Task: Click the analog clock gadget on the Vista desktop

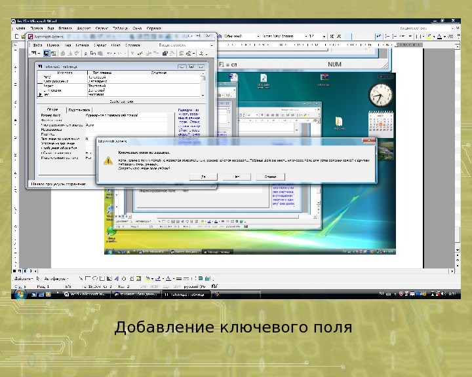Action: (x=381, y=94)
